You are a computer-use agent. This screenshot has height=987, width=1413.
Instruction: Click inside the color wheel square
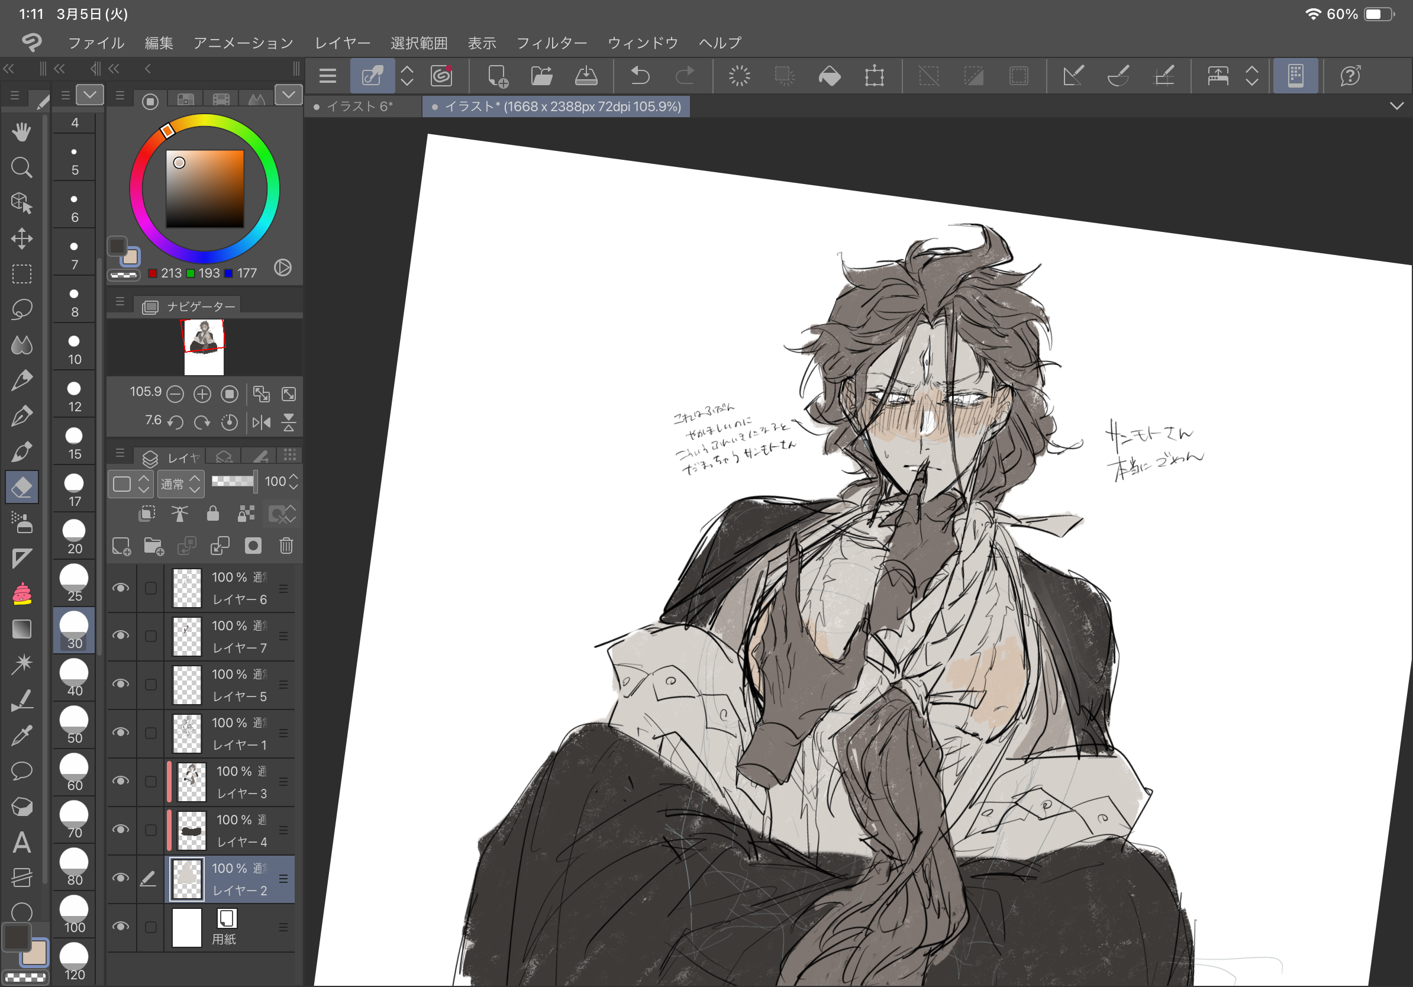pyautogui.click(x=205, y=189)
